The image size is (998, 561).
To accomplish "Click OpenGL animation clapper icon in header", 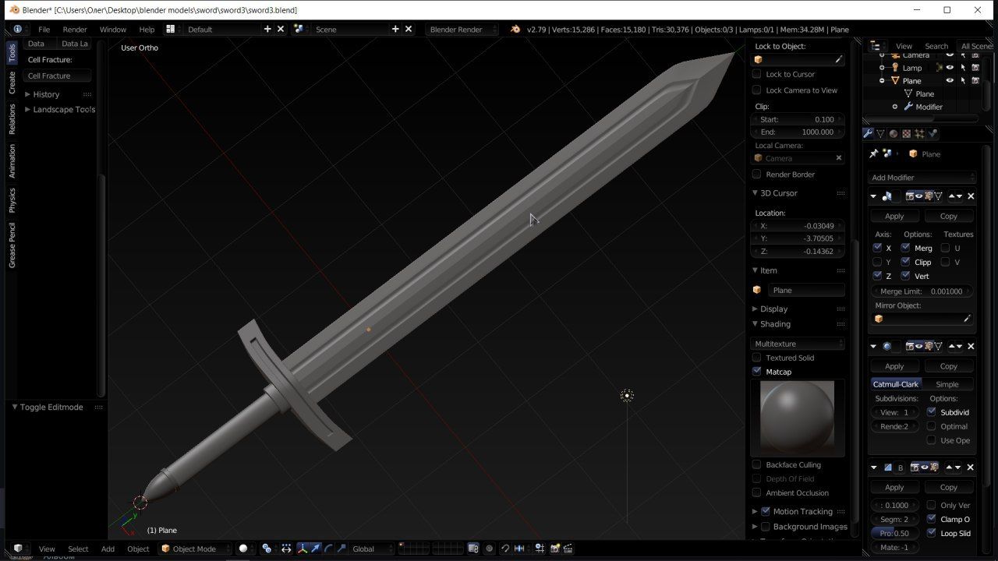I will tap(568, 549).
